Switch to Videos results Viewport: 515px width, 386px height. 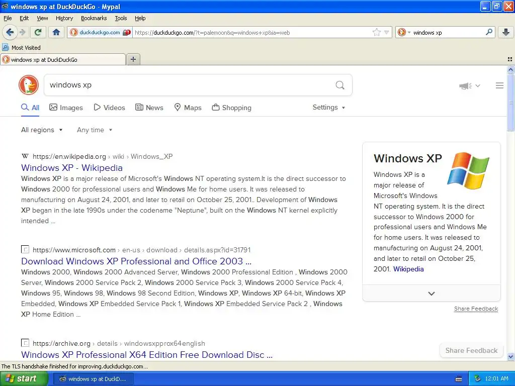click(109, 108)
